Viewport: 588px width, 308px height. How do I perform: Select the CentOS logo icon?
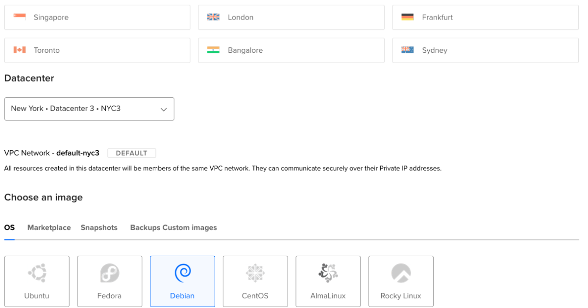255,273
